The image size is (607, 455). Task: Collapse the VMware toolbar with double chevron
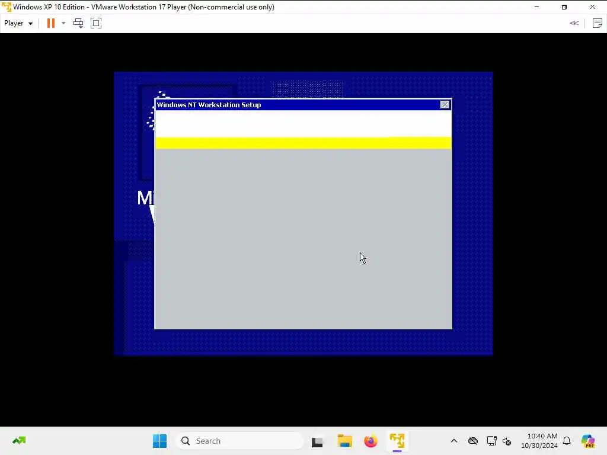(x=574, y=23)
